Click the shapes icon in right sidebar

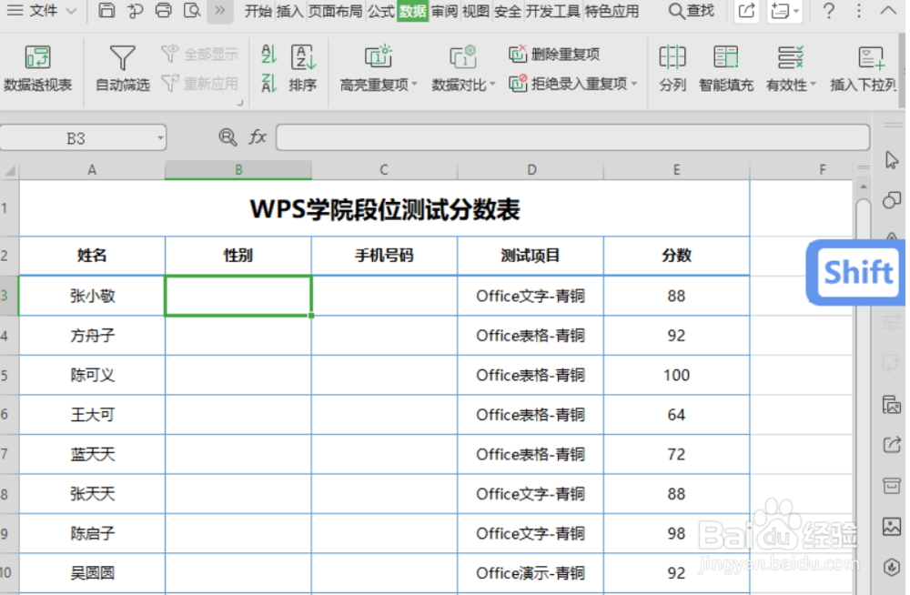click(892, 200)
